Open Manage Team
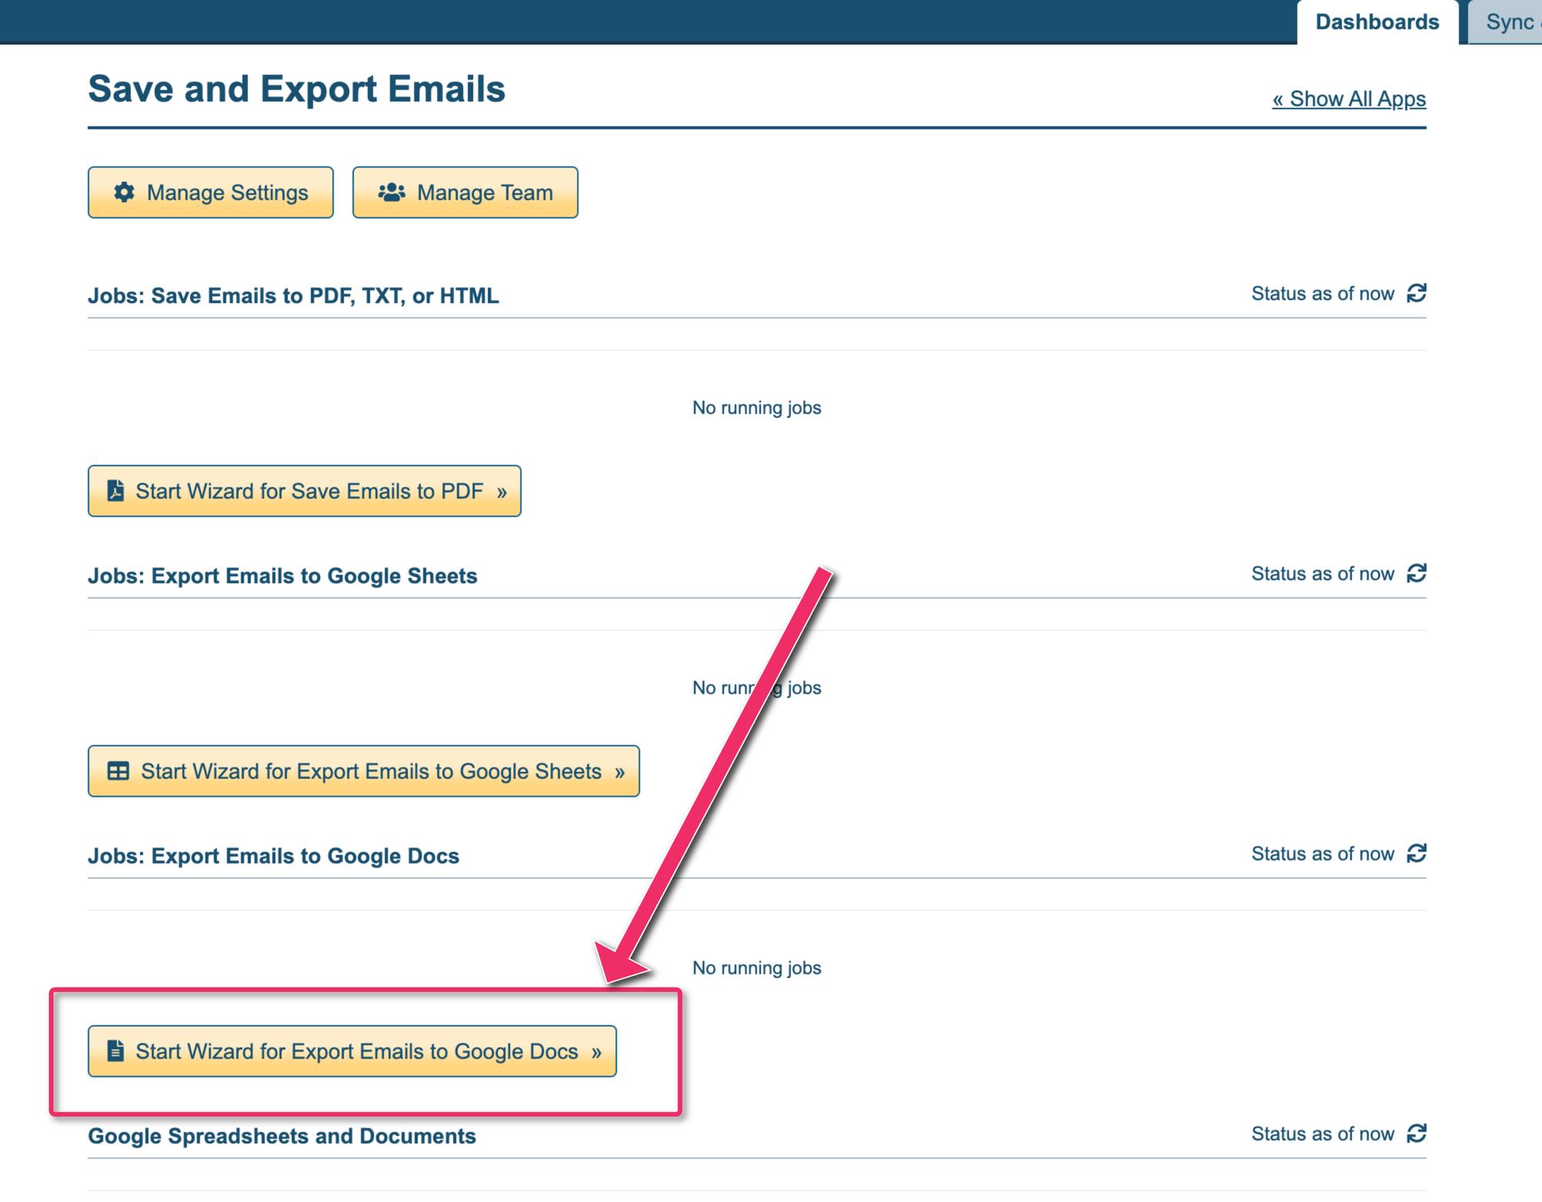 (x=466, y=192)
